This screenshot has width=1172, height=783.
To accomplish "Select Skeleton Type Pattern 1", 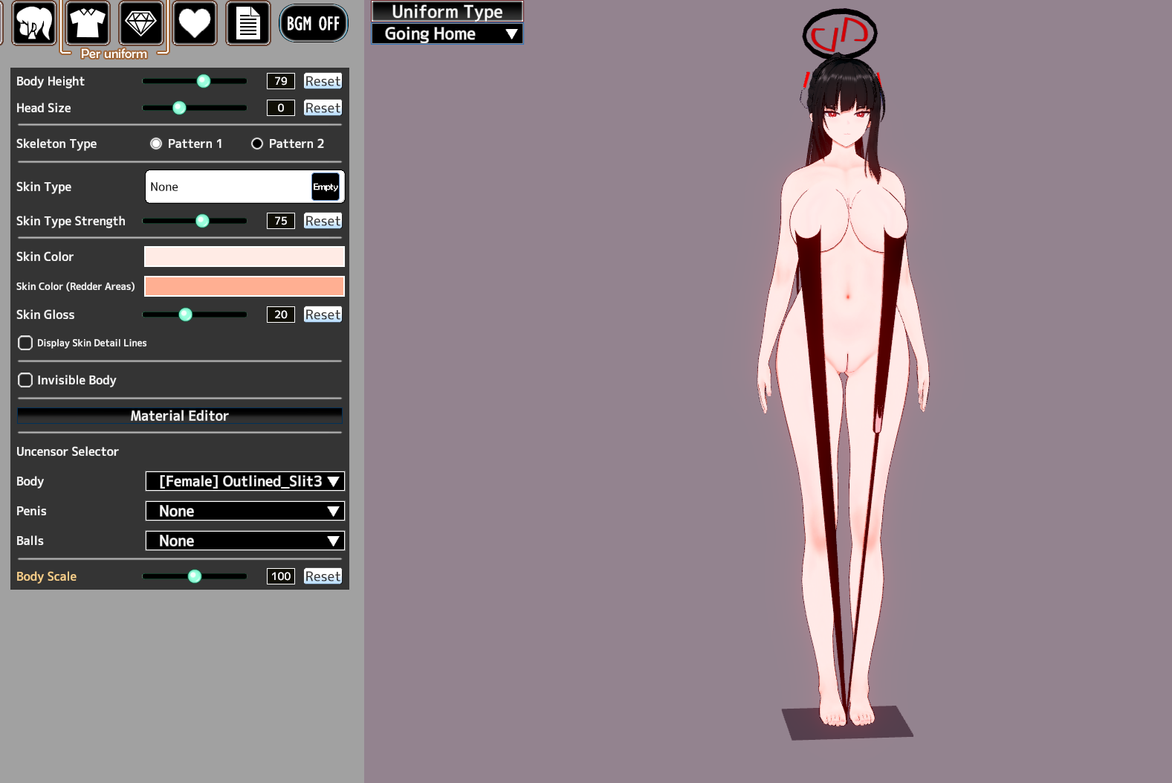I will tap(156, 144).
